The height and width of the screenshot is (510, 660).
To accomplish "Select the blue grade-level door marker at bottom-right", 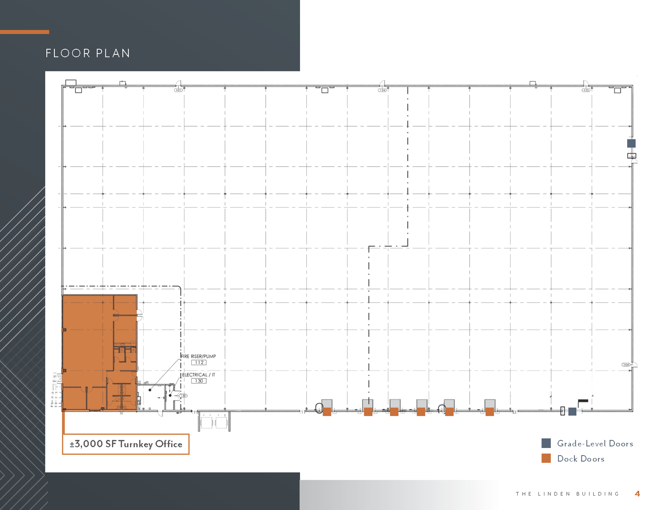I will (x=572, y=411).
